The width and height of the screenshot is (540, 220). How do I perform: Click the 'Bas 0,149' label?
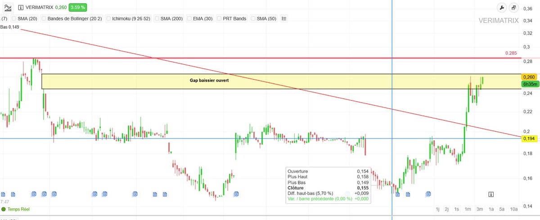pyautogui.click(x=9, y=27)
